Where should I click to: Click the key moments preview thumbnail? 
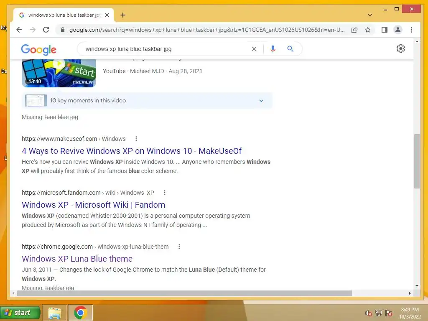coord(36,100)
